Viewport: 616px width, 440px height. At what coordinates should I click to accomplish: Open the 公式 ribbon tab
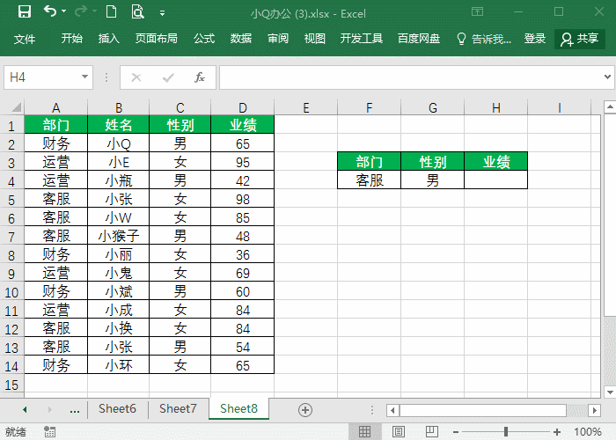tap(204, 39)
